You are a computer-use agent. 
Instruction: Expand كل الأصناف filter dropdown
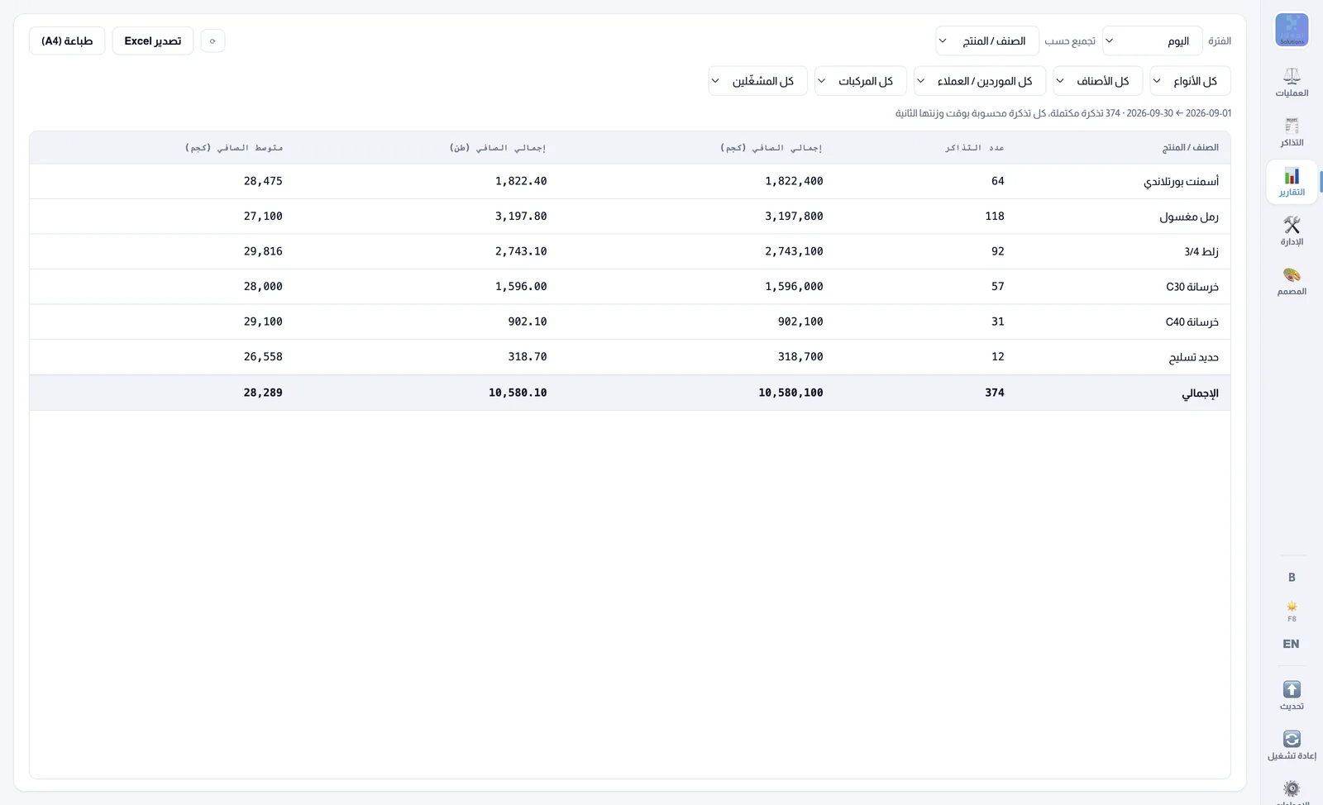(x=1097, y=81)
